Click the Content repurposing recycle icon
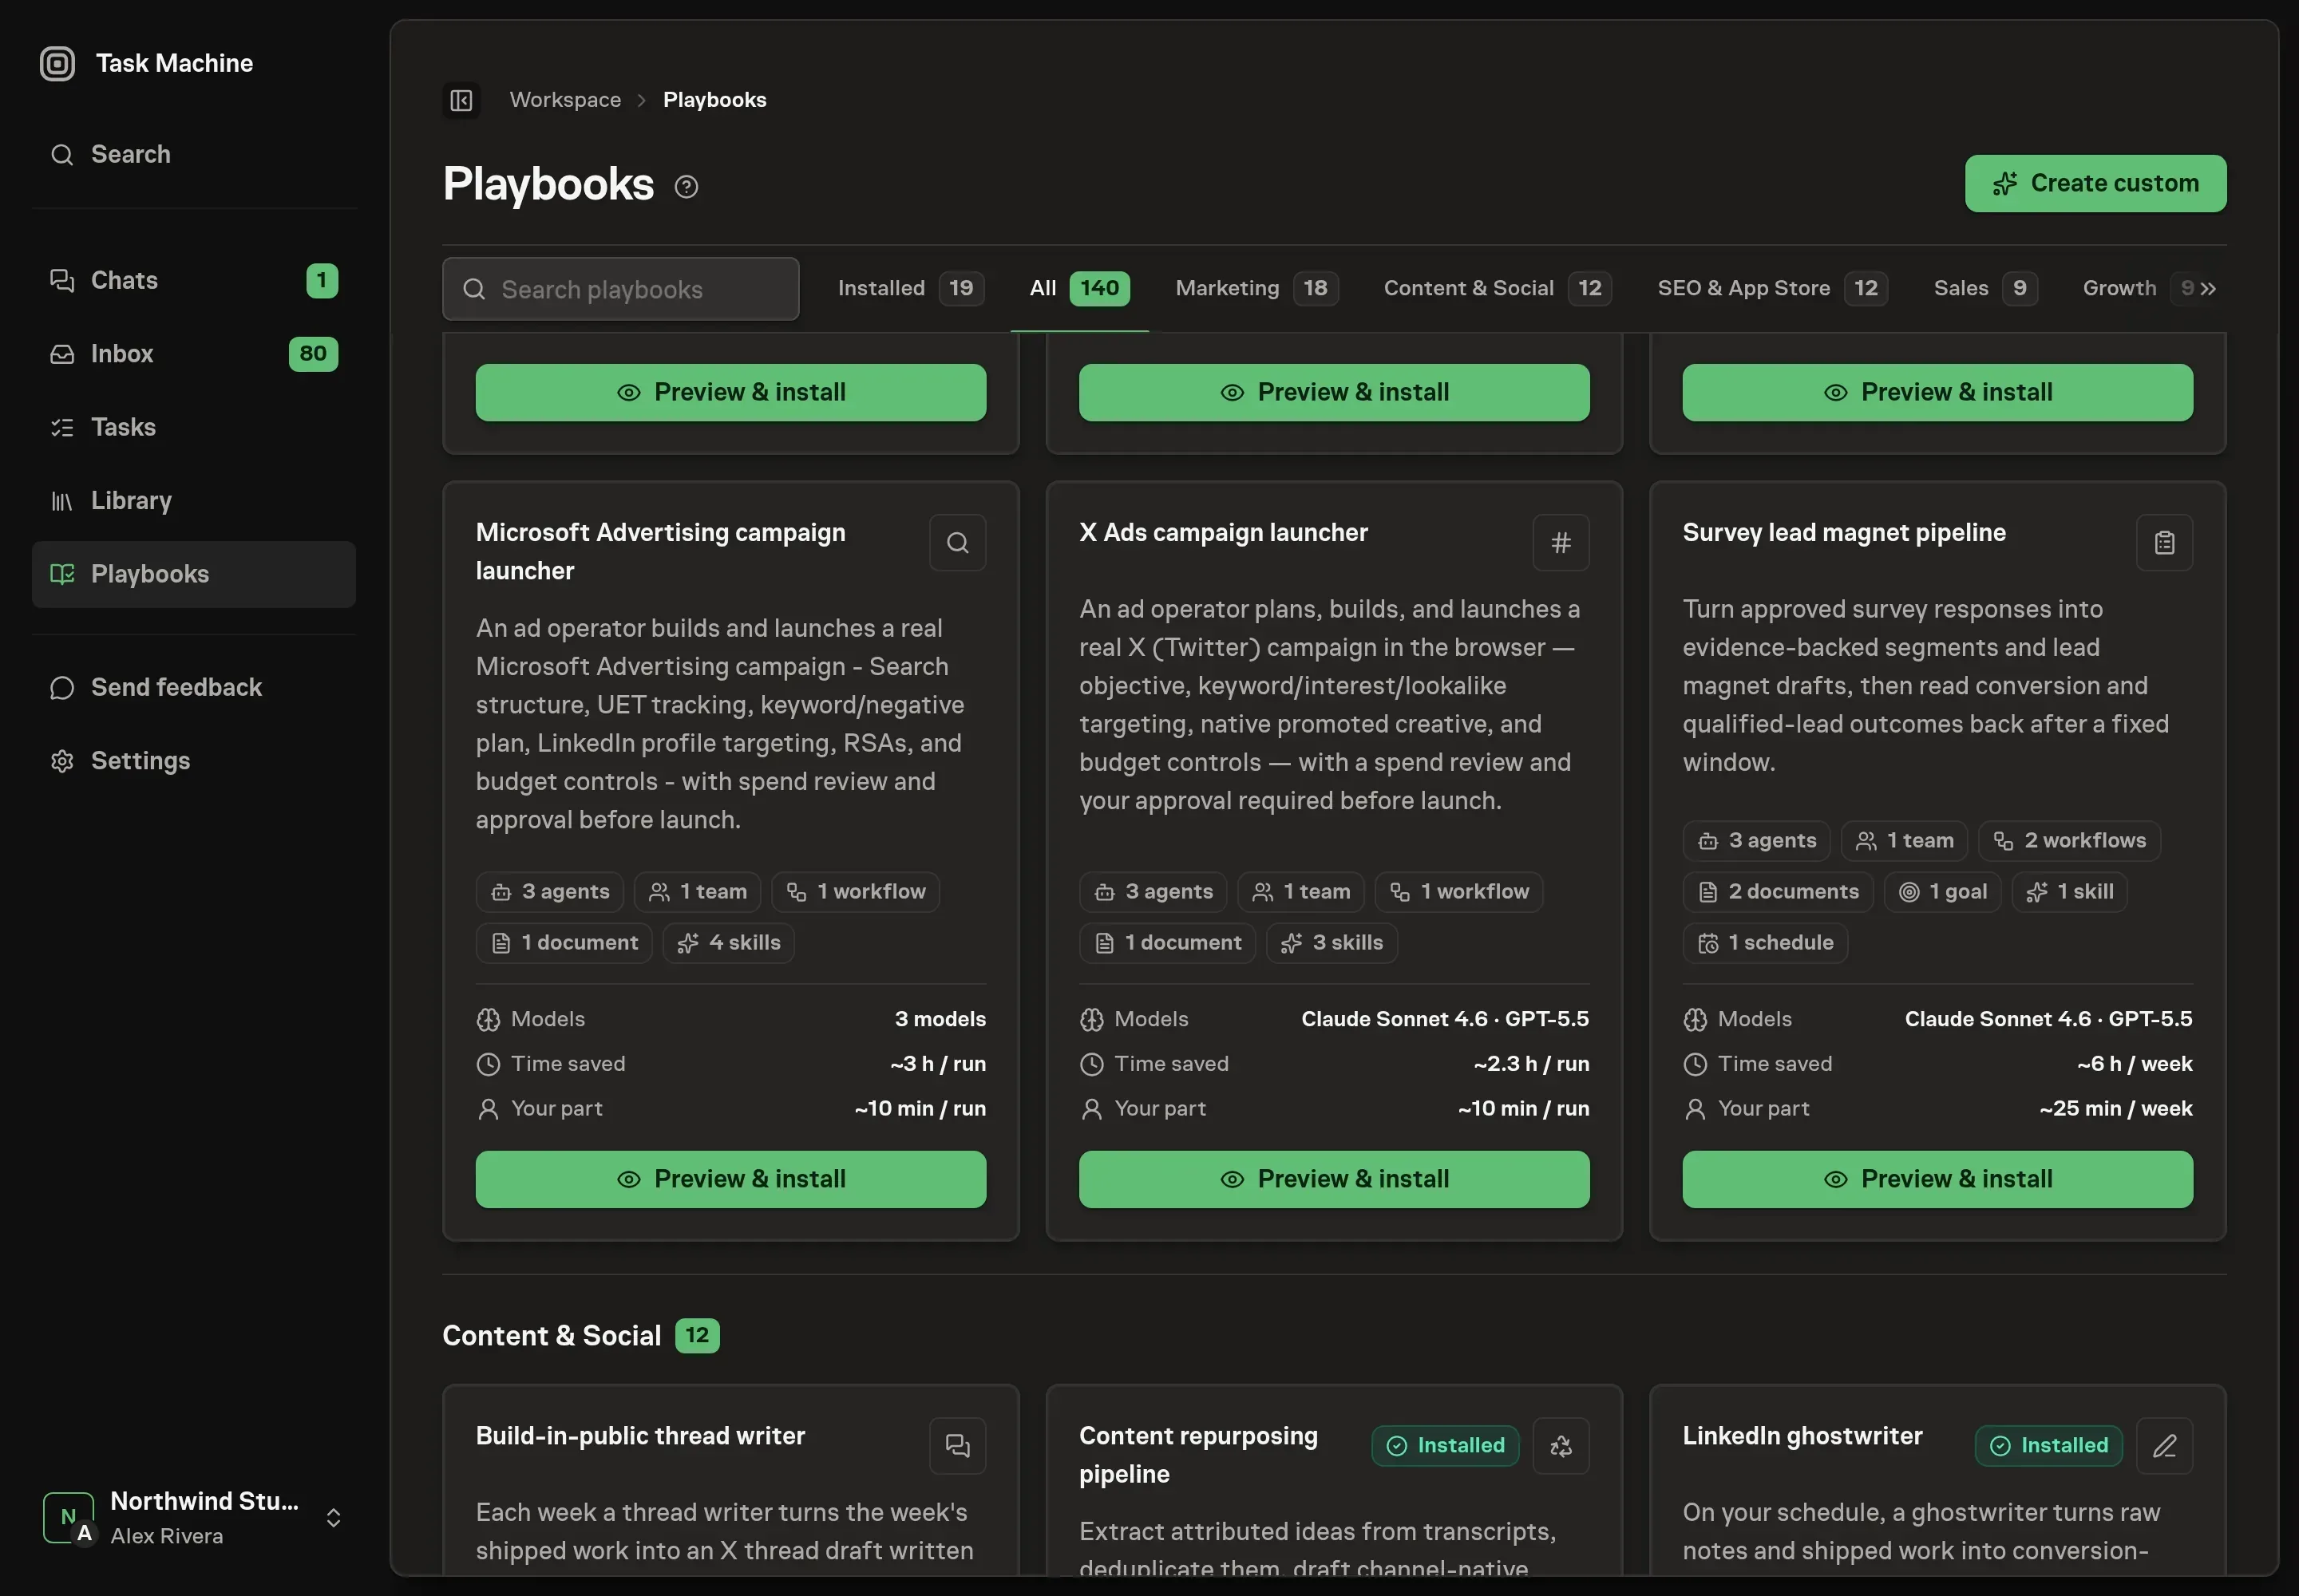 [1561, 1446]
